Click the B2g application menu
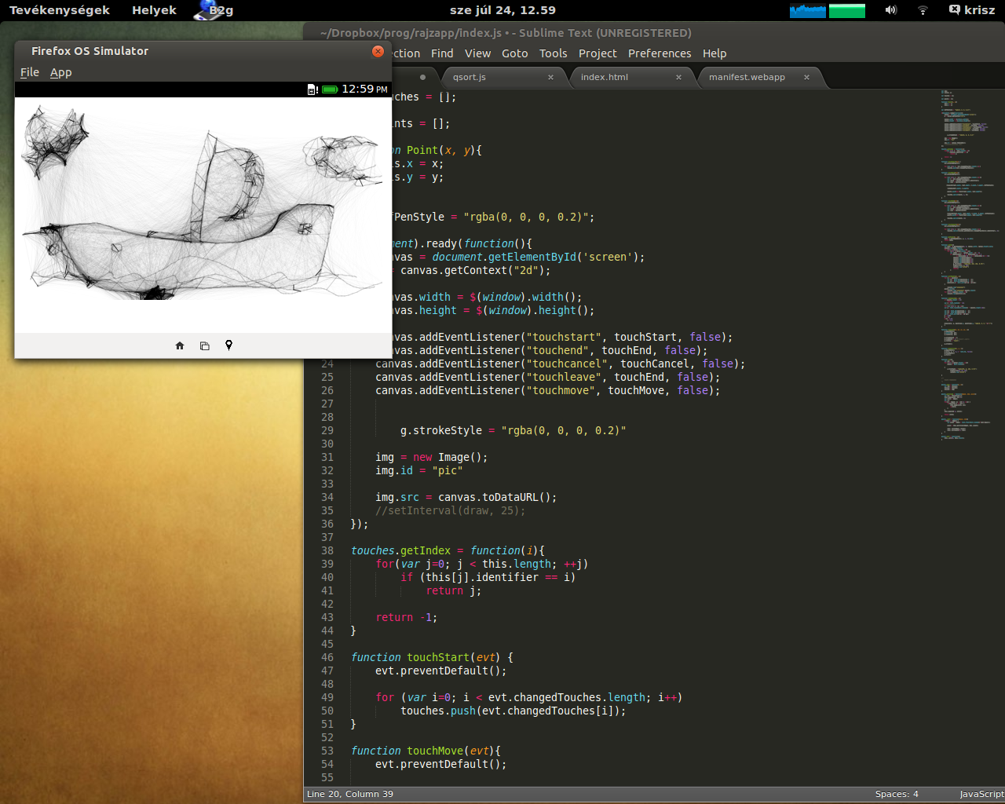This screenshot has height=804, width=1005. pyautogui.click(x=214, y=10)
